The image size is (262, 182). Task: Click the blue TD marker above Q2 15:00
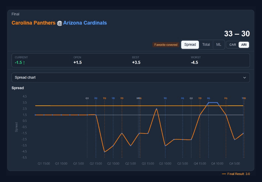tap(96, 98)
